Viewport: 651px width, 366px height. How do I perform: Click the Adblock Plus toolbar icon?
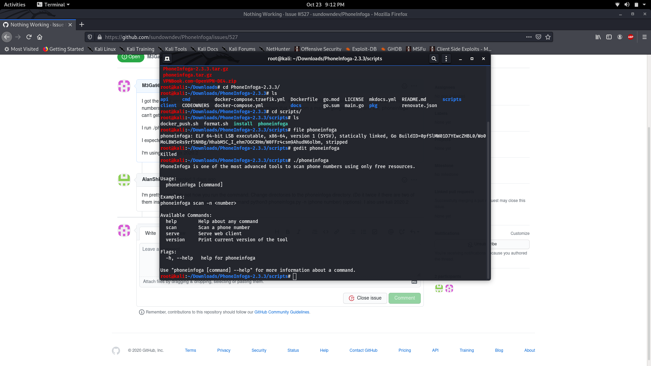click(x=631, y=37)
